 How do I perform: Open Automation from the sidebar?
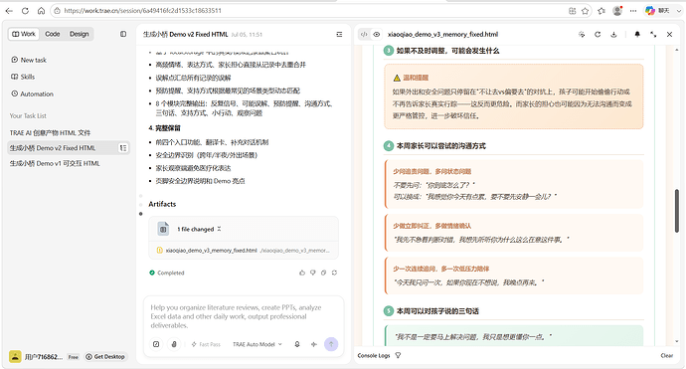pos(33,93)
